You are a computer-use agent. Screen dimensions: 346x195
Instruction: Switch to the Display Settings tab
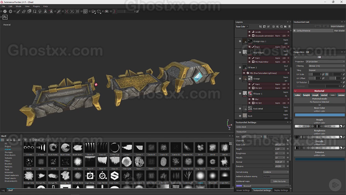coord(281,190)
